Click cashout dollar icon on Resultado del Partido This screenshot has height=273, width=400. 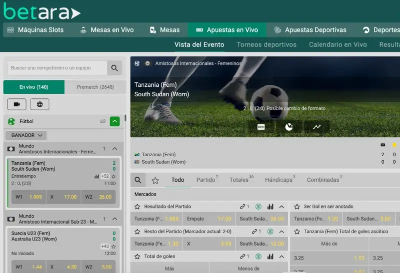pyautogui.click(x=258, y=207)
